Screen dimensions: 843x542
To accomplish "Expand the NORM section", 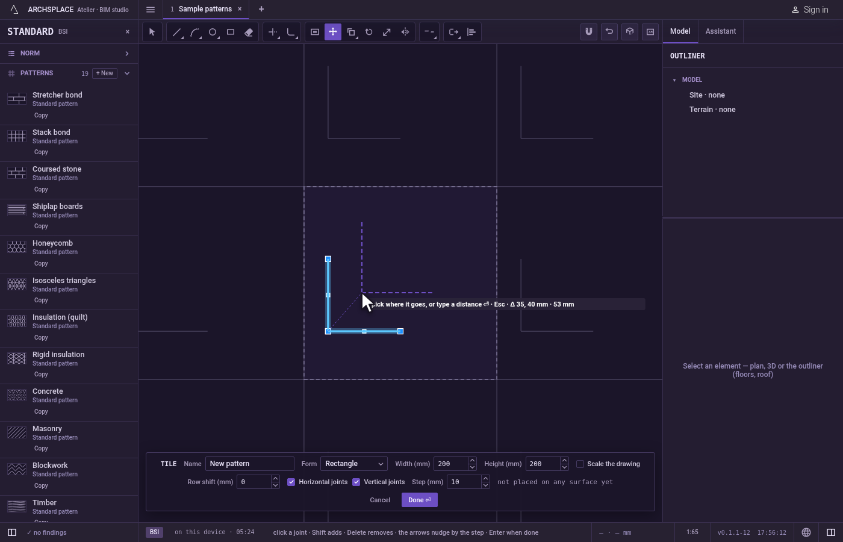I will tap(69, 54).
